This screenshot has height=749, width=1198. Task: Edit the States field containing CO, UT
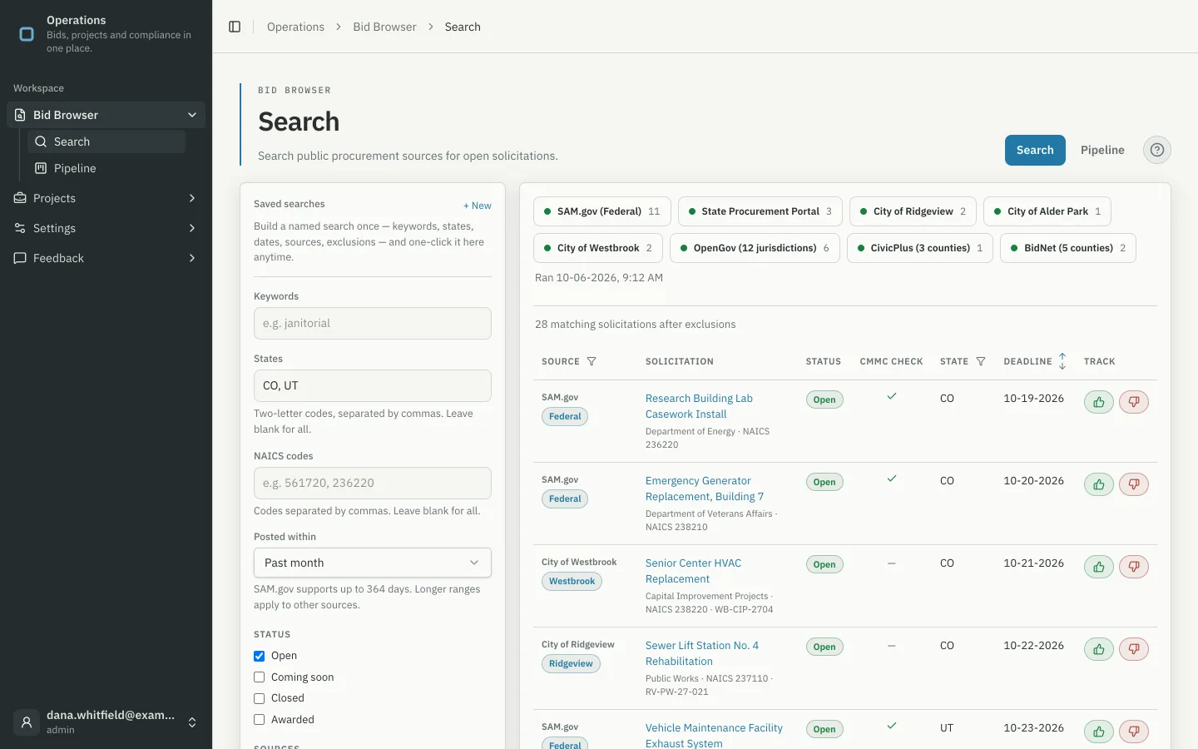[x=373, y=385]
